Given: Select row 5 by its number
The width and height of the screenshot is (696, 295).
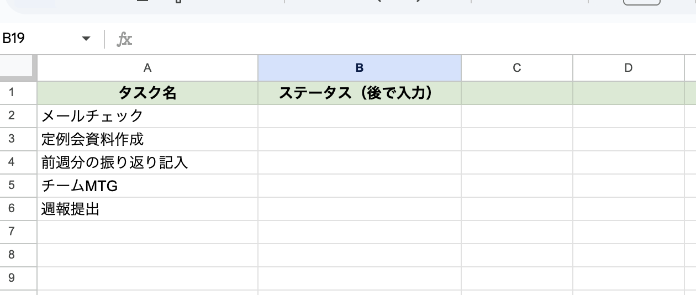Looking at the screenshot, I should (x=12, y=186).
